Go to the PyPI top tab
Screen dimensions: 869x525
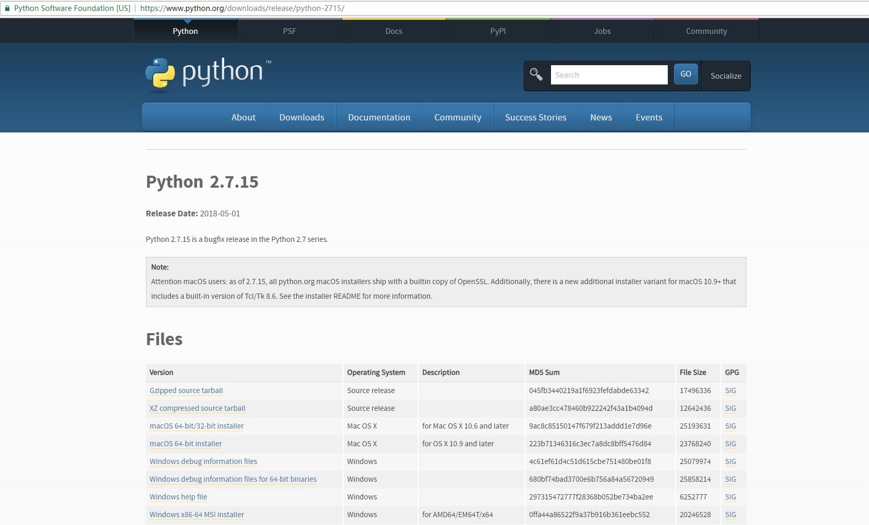click(498, 31)
